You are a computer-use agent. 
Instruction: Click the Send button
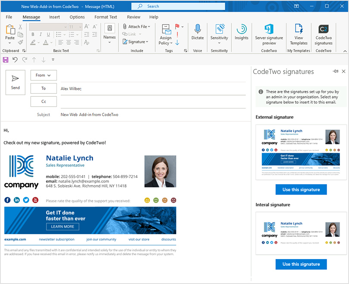[16, 82]
